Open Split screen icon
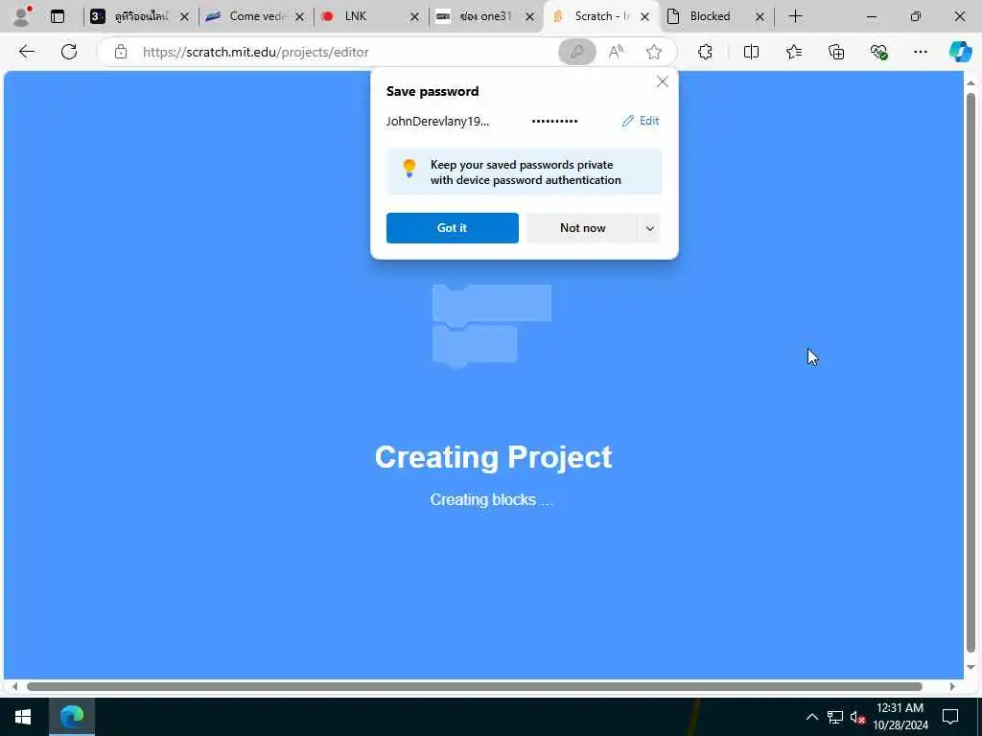This screenshot has width=982, height=736. point(751,52)
